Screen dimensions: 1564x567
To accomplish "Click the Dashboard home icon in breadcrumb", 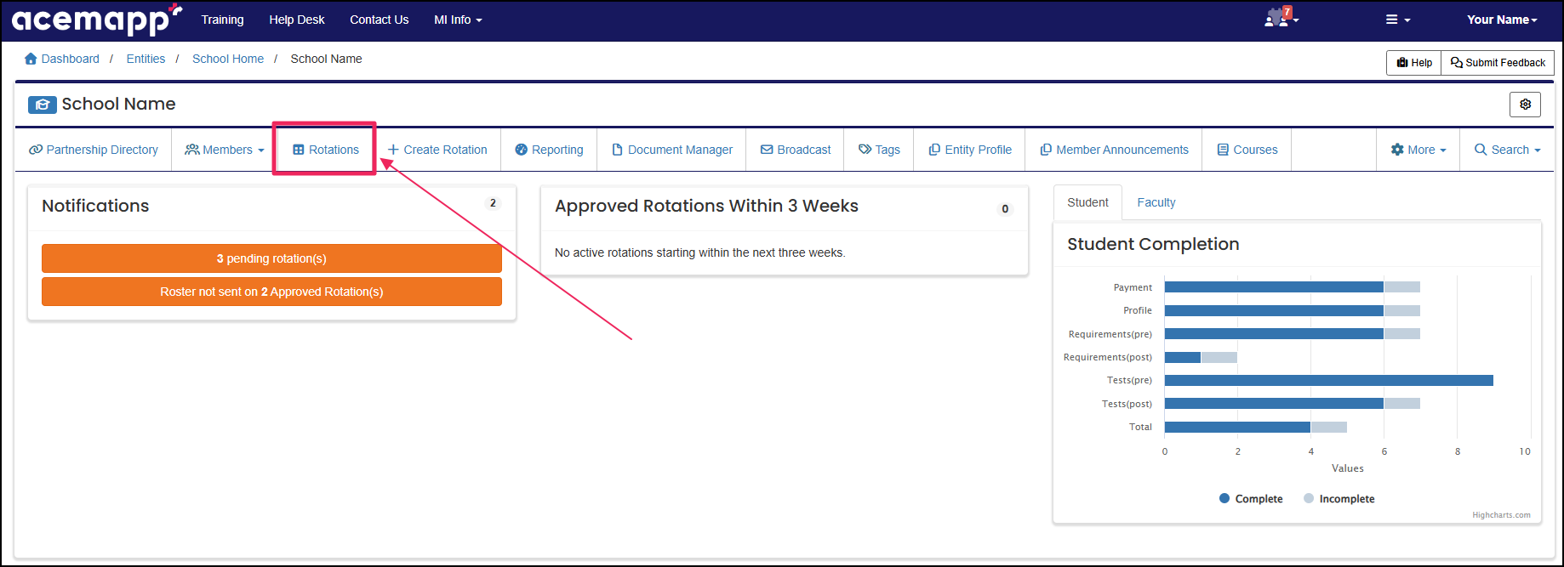I will pyautogui.click(x=31, y=59).
